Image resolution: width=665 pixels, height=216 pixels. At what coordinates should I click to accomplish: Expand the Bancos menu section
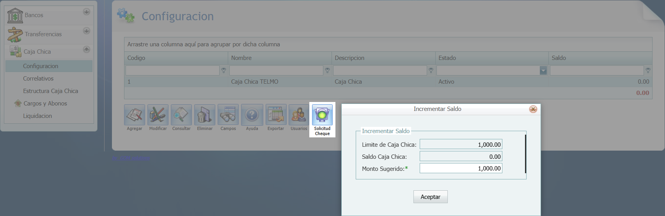[x=87, y=12]
